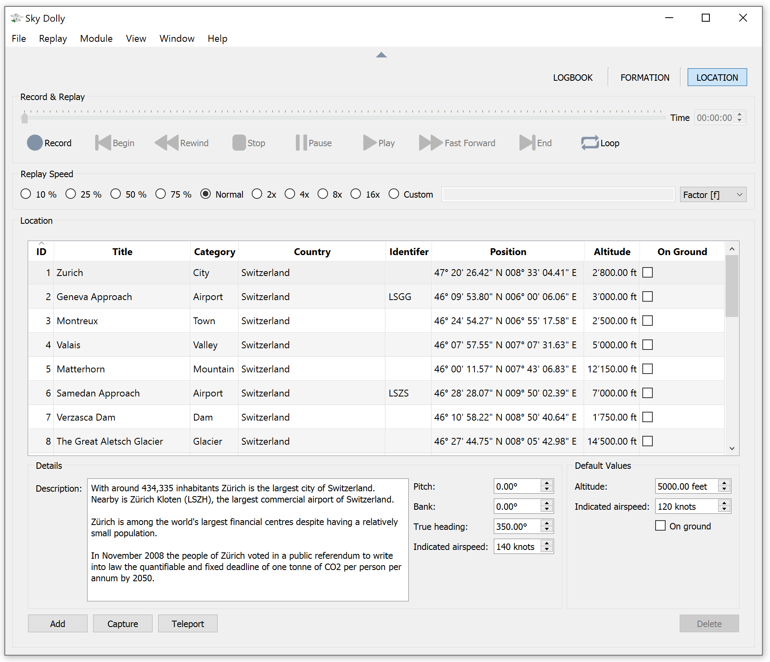Click the Description text box
This screenshot has width=770, height=662.
(x=248, y=539)
